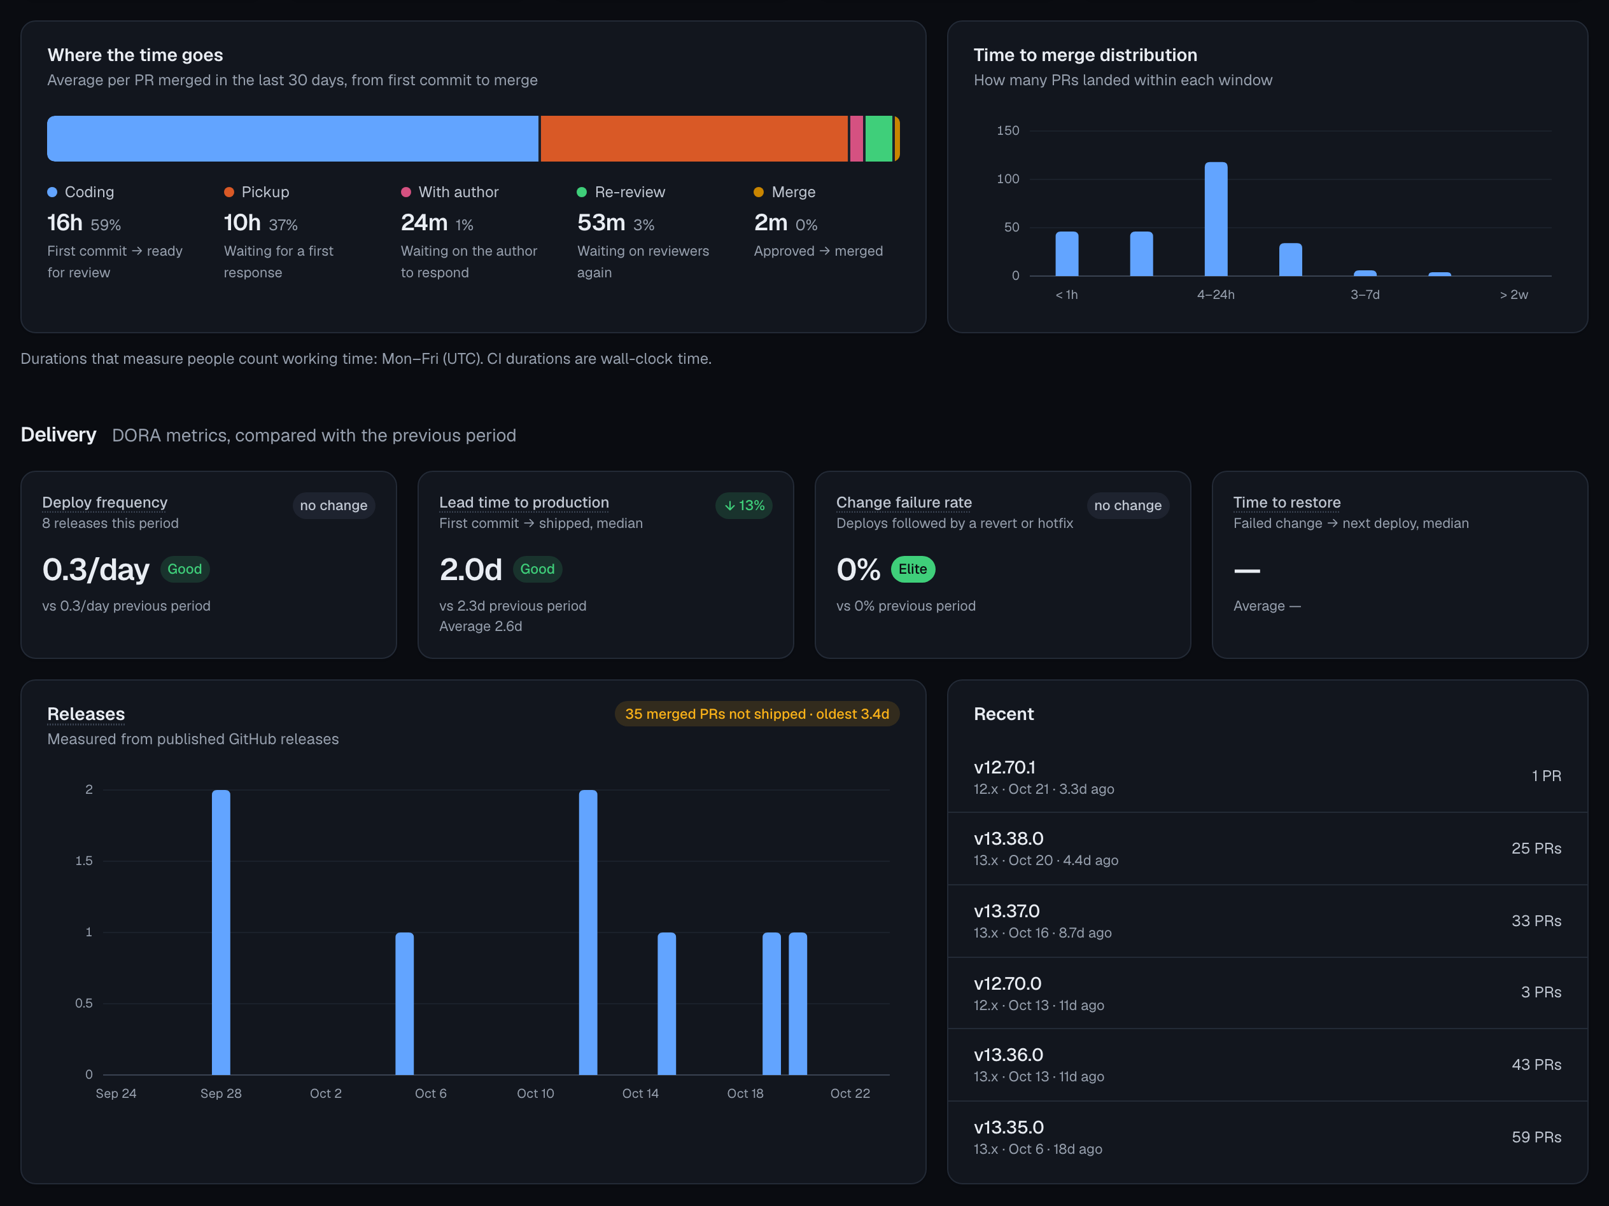
Task: Click the yellow Merge legend dot
Action: tap(759, 192)
